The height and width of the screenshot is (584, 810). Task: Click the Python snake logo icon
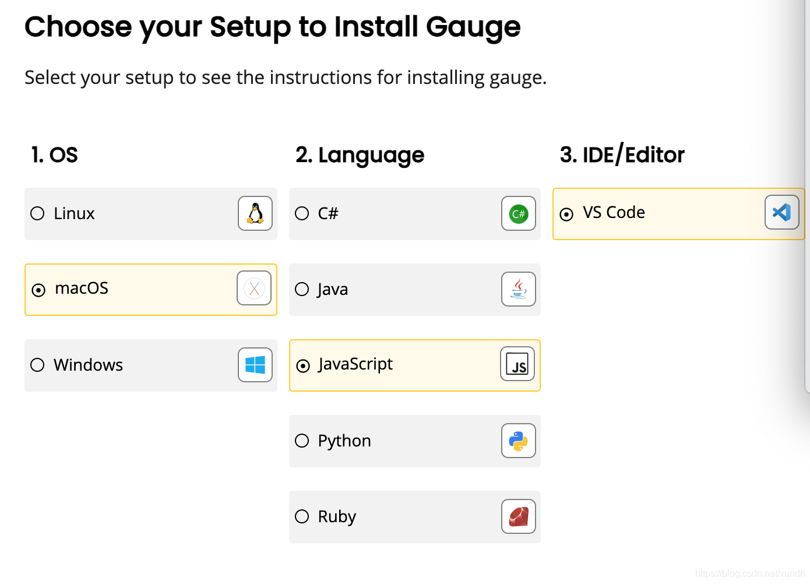point(519,441)
